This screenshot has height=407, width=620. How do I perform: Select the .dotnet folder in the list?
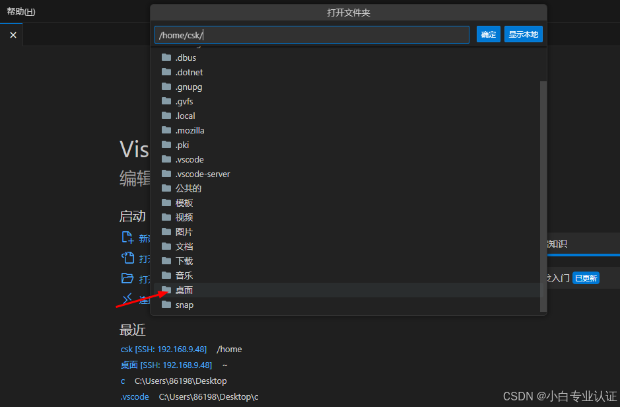(187, 71)
